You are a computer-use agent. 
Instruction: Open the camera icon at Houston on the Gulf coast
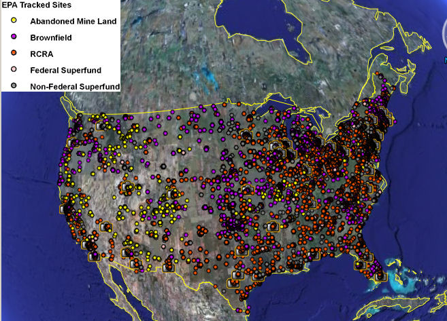[258, 276]
